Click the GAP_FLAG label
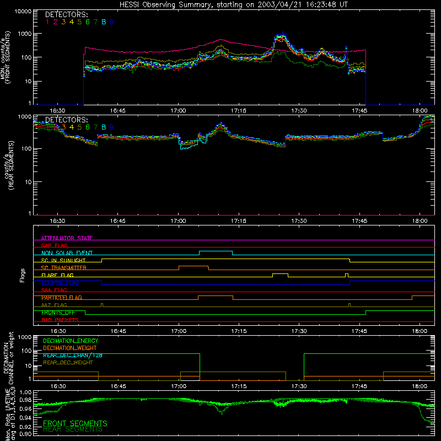This screenshot has width=441, height=441. (55, 245)
